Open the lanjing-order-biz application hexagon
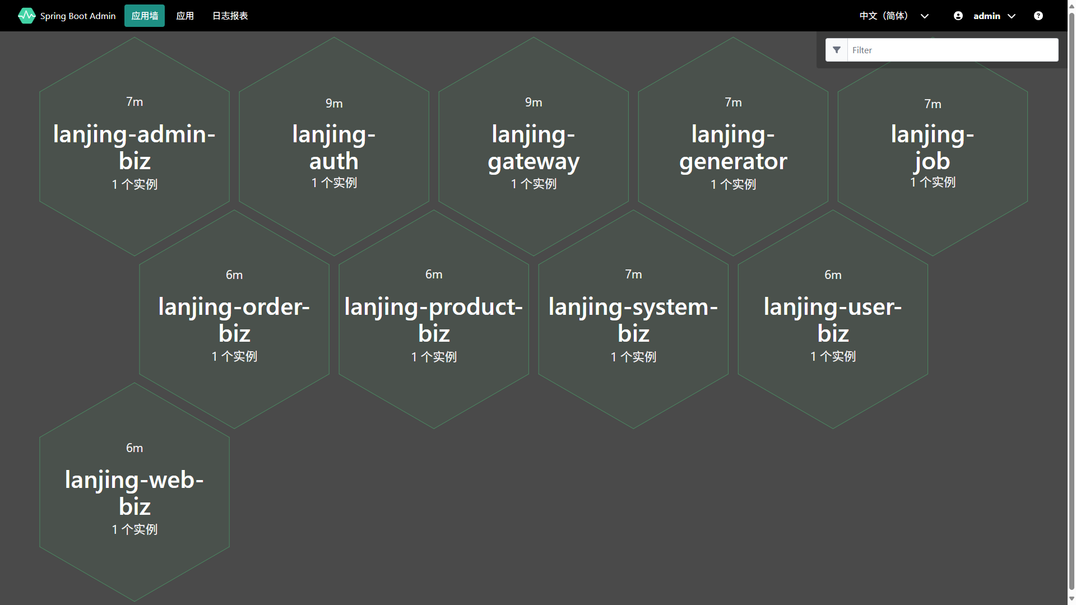Screen dimensions: 1076x605 [x=234, y=319]
